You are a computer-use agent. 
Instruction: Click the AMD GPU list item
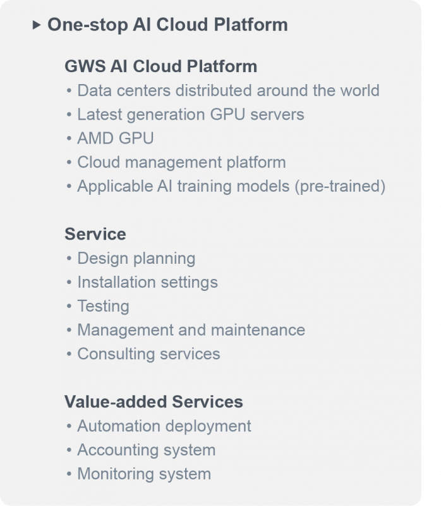pos(116,138)
